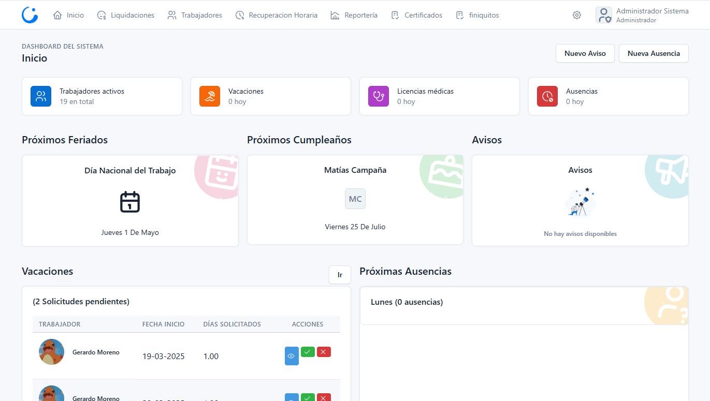Reject first Gerardo Moreno vacation request
The width and height of the screenshot is (710, 401).
(324, 352)
